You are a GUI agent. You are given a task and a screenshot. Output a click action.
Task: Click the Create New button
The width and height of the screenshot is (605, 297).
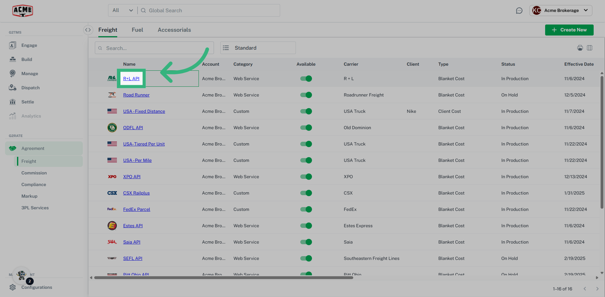[x=569, y=30]
